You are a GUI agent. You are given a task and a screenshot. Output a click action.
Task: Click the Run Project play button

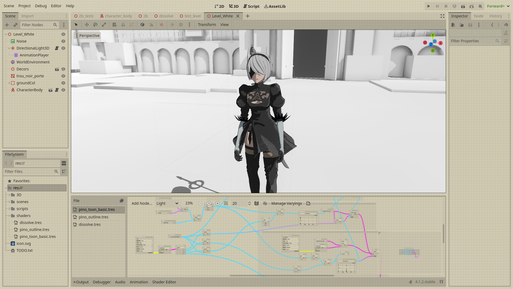pyautogui.click(x=429, y=6)
